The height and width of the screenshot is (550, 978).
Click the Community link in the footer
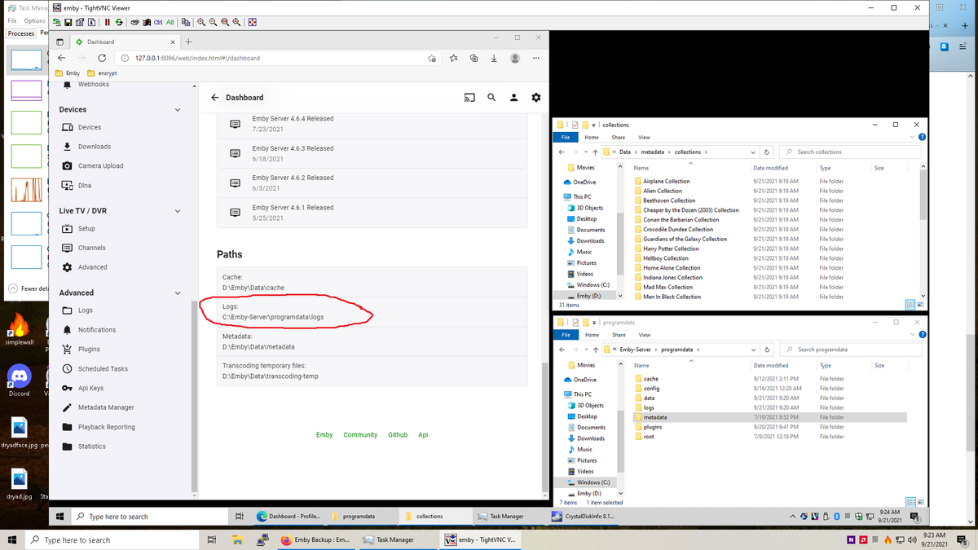tap(360, 435)
